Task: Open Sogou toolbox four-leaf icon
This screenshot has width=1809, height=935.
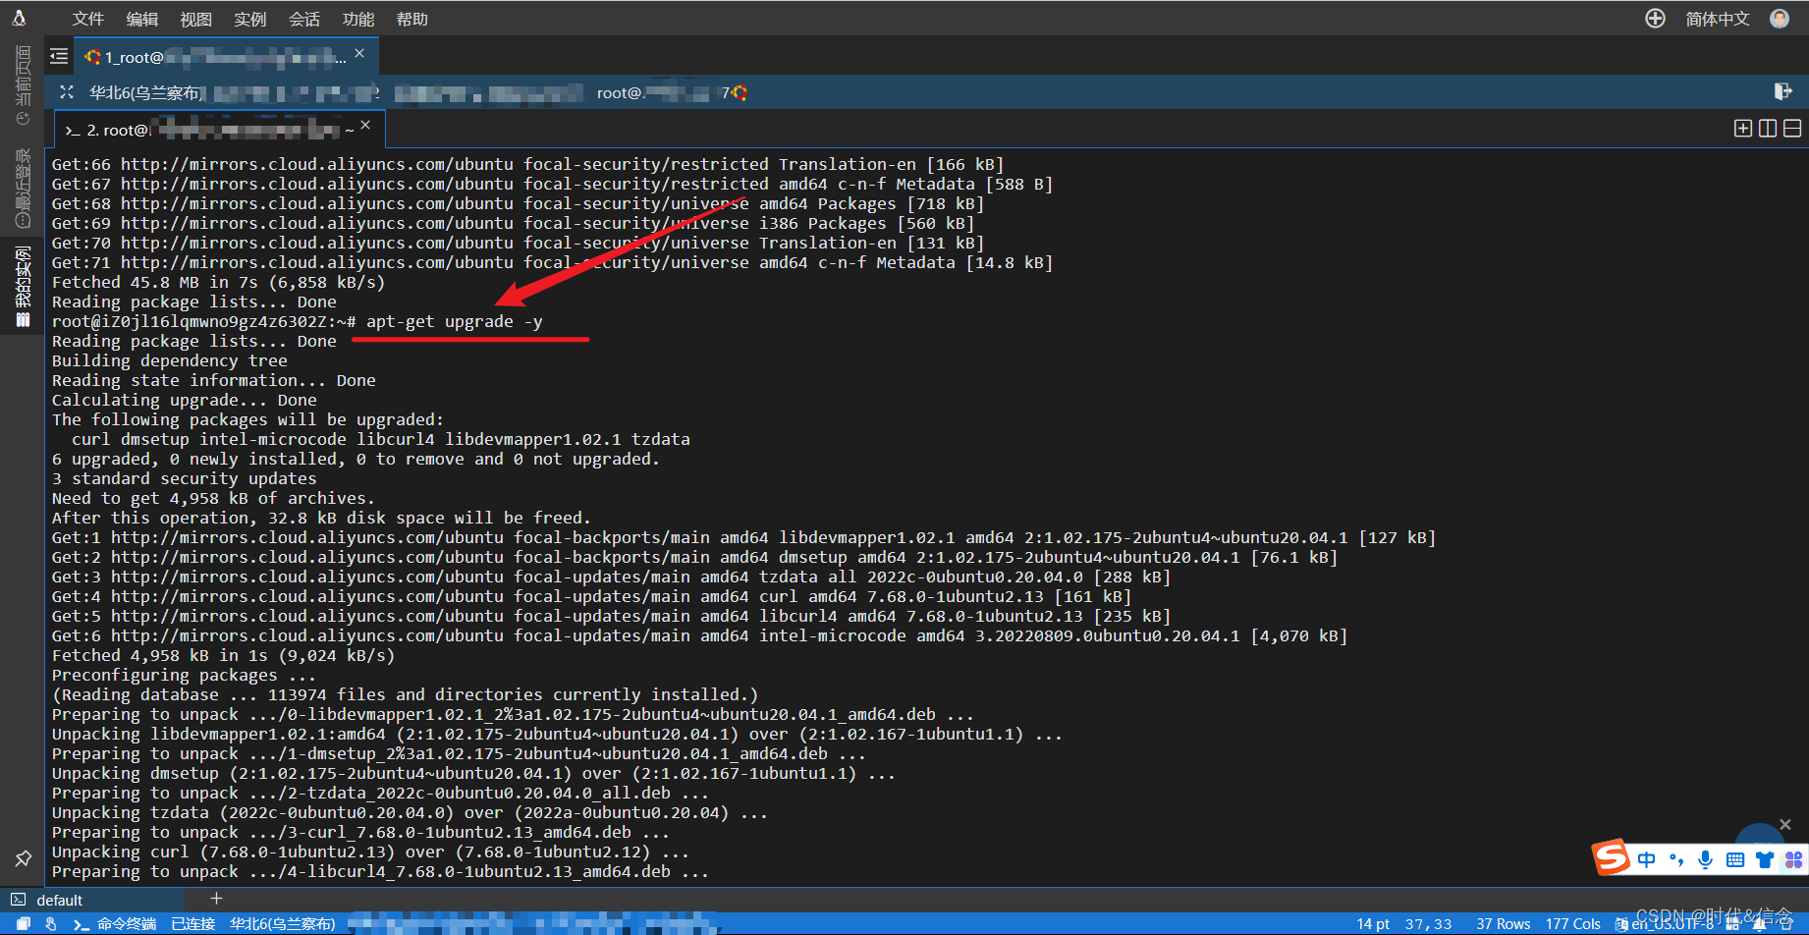Action: 1793,860
